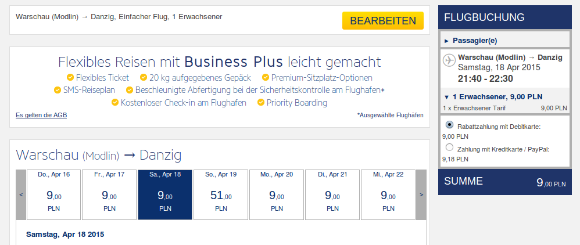Click the selected Sa., Apr 18 date tile
This screenshot has width=580, height=245.
165,194
